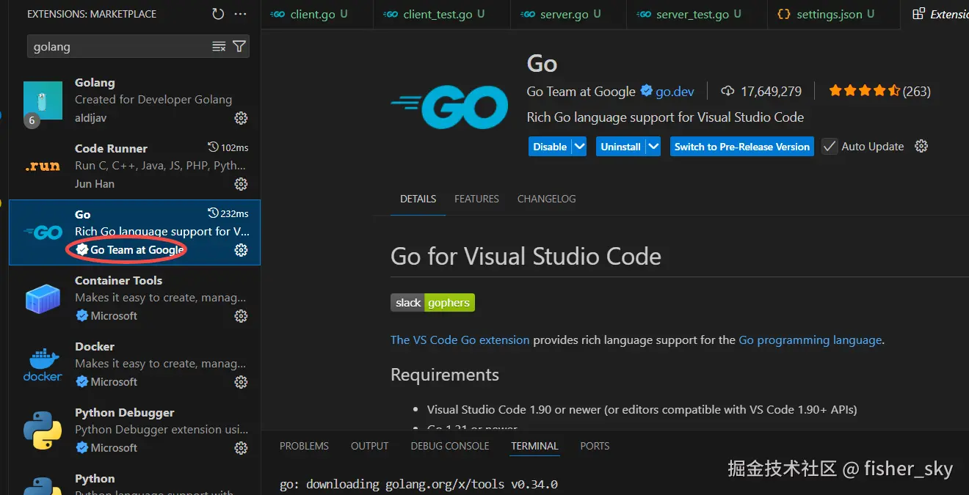969x495 pixels.
Task: Toggle the Auto Update checkbox
Action: coord(829,146)
